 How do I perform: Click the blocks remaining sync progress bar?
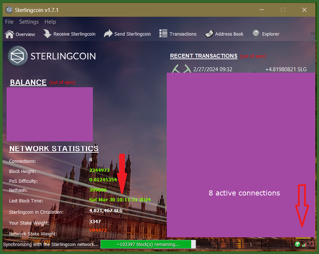(148, 244)
